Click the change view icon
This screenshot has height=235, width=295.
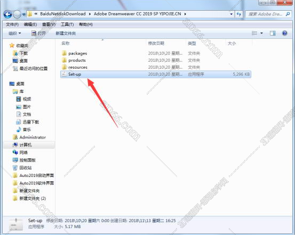coord(254,33)
